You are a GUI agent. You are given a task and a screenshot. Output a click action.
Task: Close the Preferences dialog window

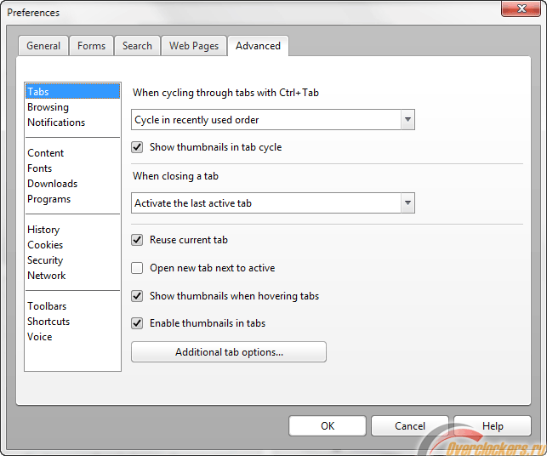521,9
